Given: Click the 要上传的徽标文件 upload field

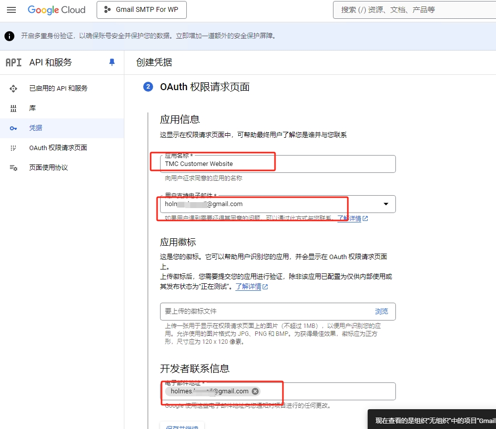Looking at the screenshot, I should [x=278, y=312].
